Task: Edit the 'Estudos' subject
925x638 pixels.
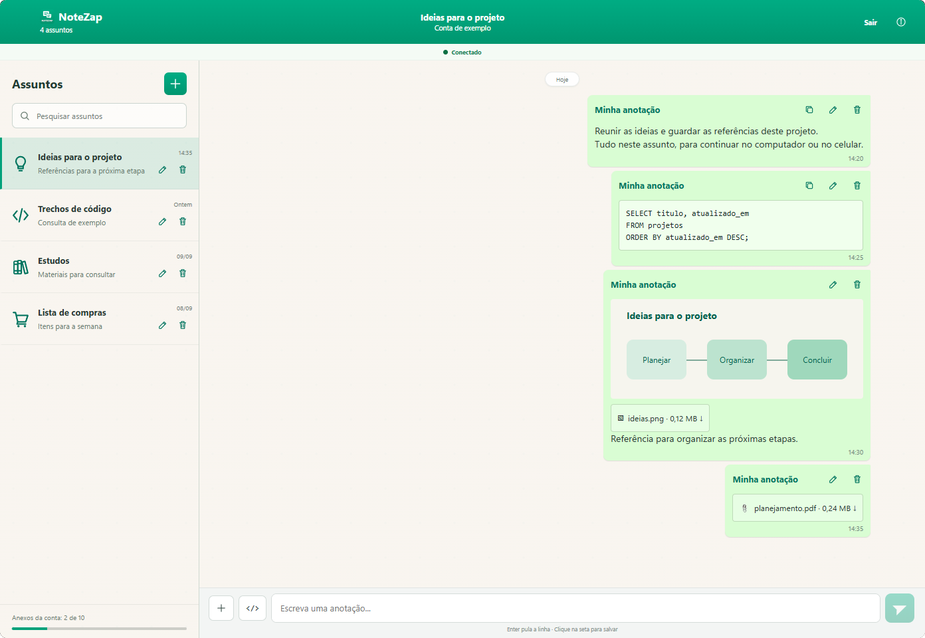Action: [162, 274]
